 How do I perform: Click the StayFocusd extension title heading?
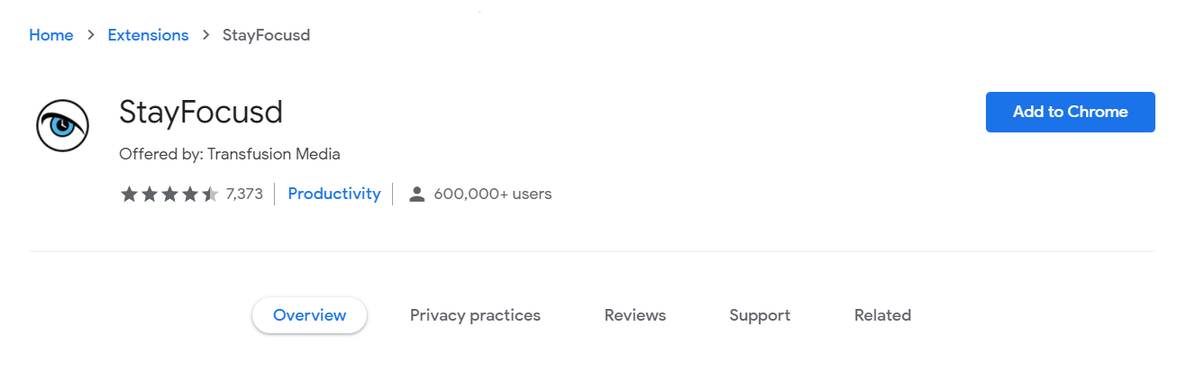point(201,113)
